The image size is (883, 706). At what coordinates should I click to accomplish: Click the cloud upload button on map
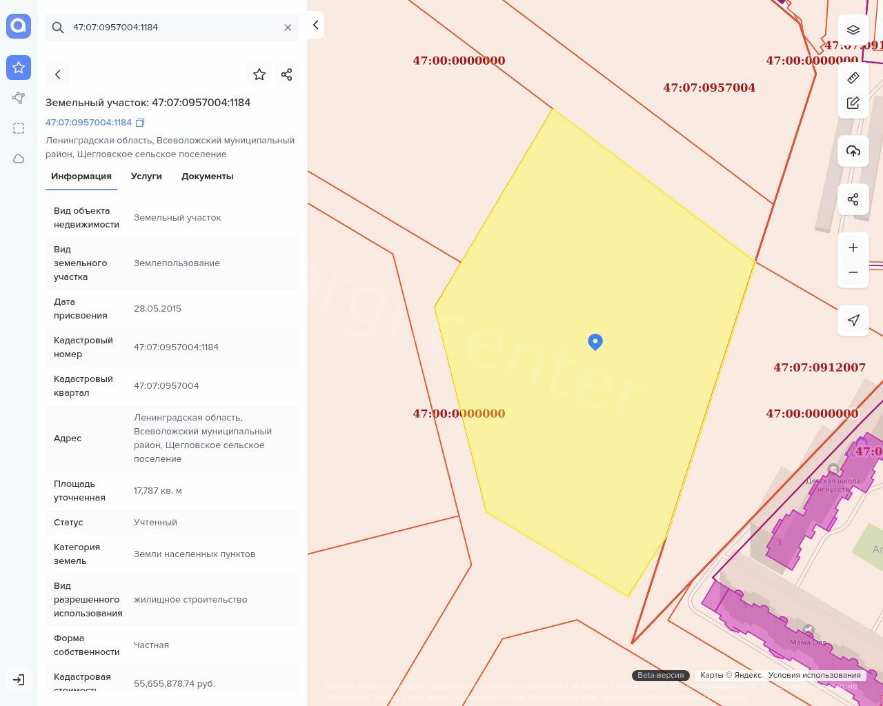tap(853, 151)
